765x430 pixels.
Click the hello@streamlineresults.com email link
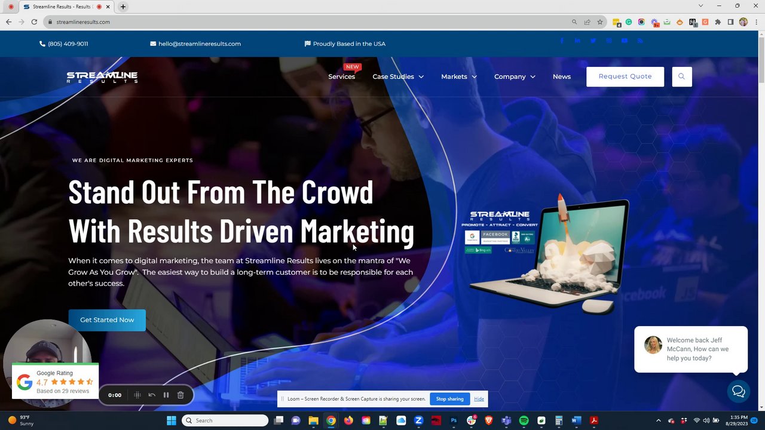195,44
